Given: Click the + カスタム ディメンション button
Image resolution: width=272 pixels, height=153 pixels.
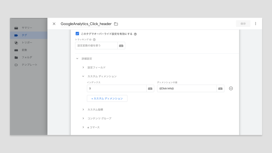Looking at the screenshot, I should pos(107,99).
